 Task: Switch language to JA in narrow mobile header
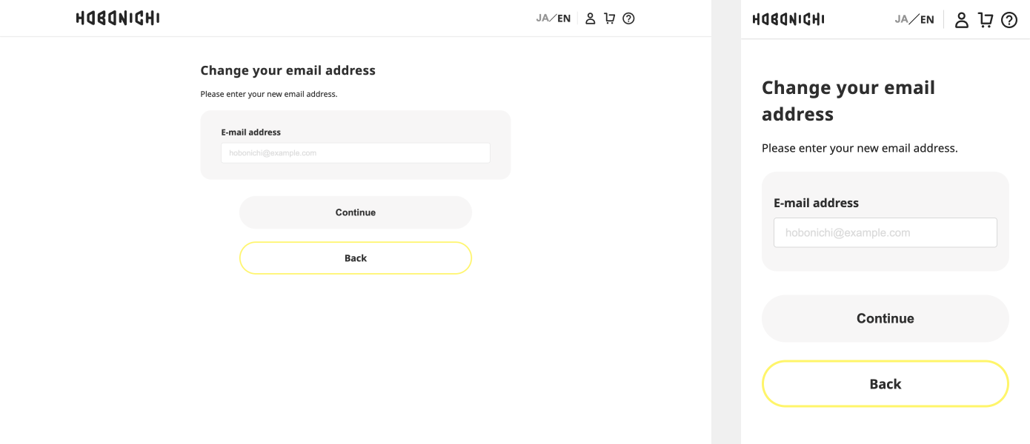(x=902, y=19)
